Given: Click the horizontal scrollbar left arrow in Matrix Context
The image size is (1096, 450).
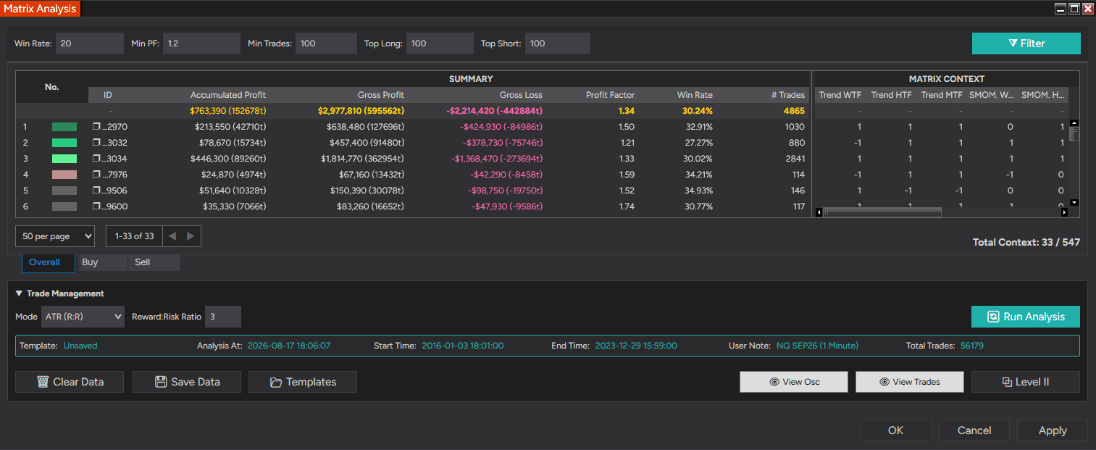Looking at the screenshot, I should (819, 212).
